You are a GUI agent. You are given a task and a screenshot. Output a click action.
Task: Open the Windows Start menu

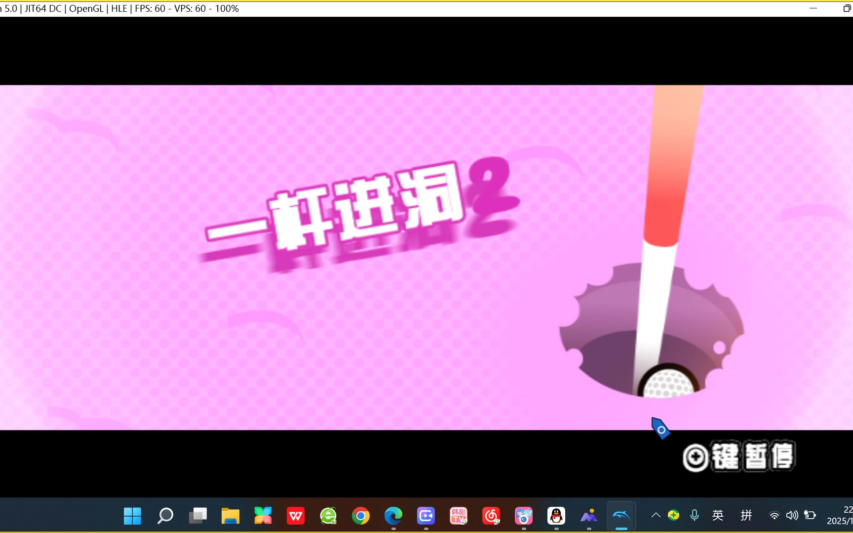coord(132,516)
